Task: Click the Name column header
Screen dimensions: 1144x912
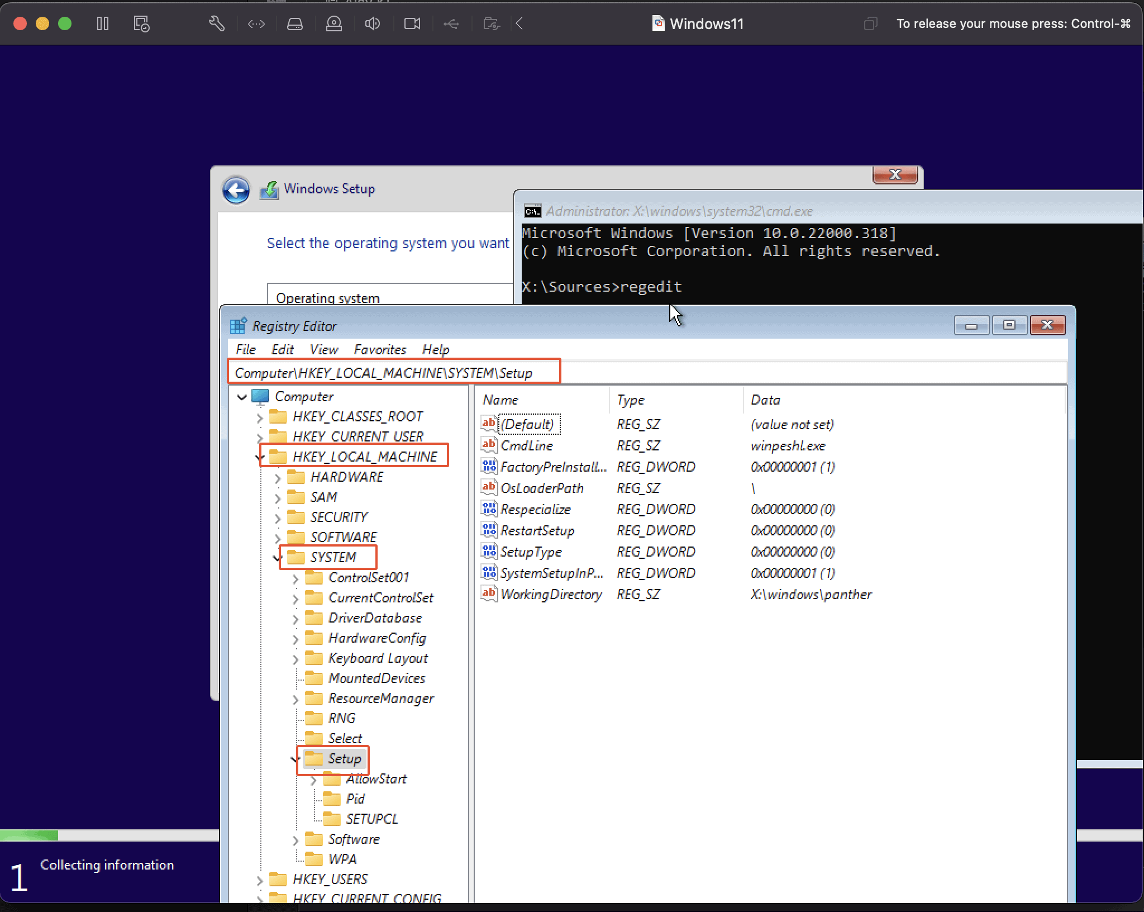Action: pyautogui.click(x=542, y=400)
